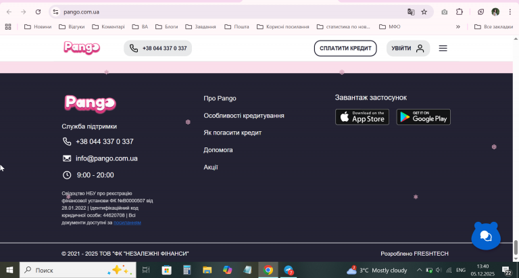Open Microsoft Store from the taskbar
The height and width of the screenshot is (278, 519).
pyautogui.click(x=166, y=270)
